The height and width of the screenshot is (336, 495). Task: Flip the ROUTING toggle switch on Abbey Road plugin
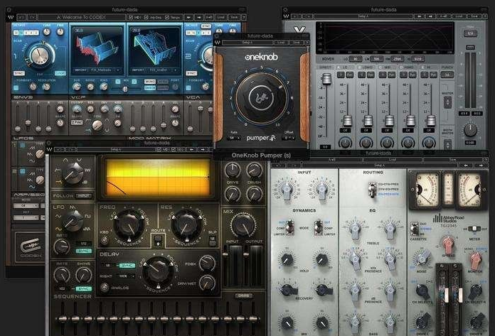tap(373, 190)
